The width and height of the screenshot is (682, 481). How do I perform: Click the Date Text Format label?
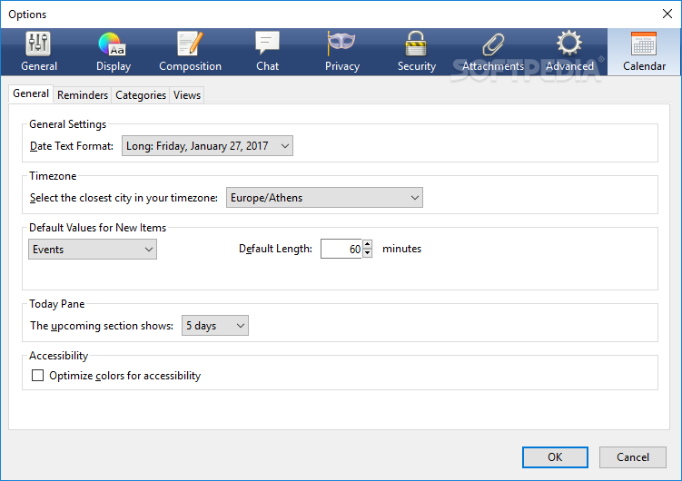click(x=72, y=146)
